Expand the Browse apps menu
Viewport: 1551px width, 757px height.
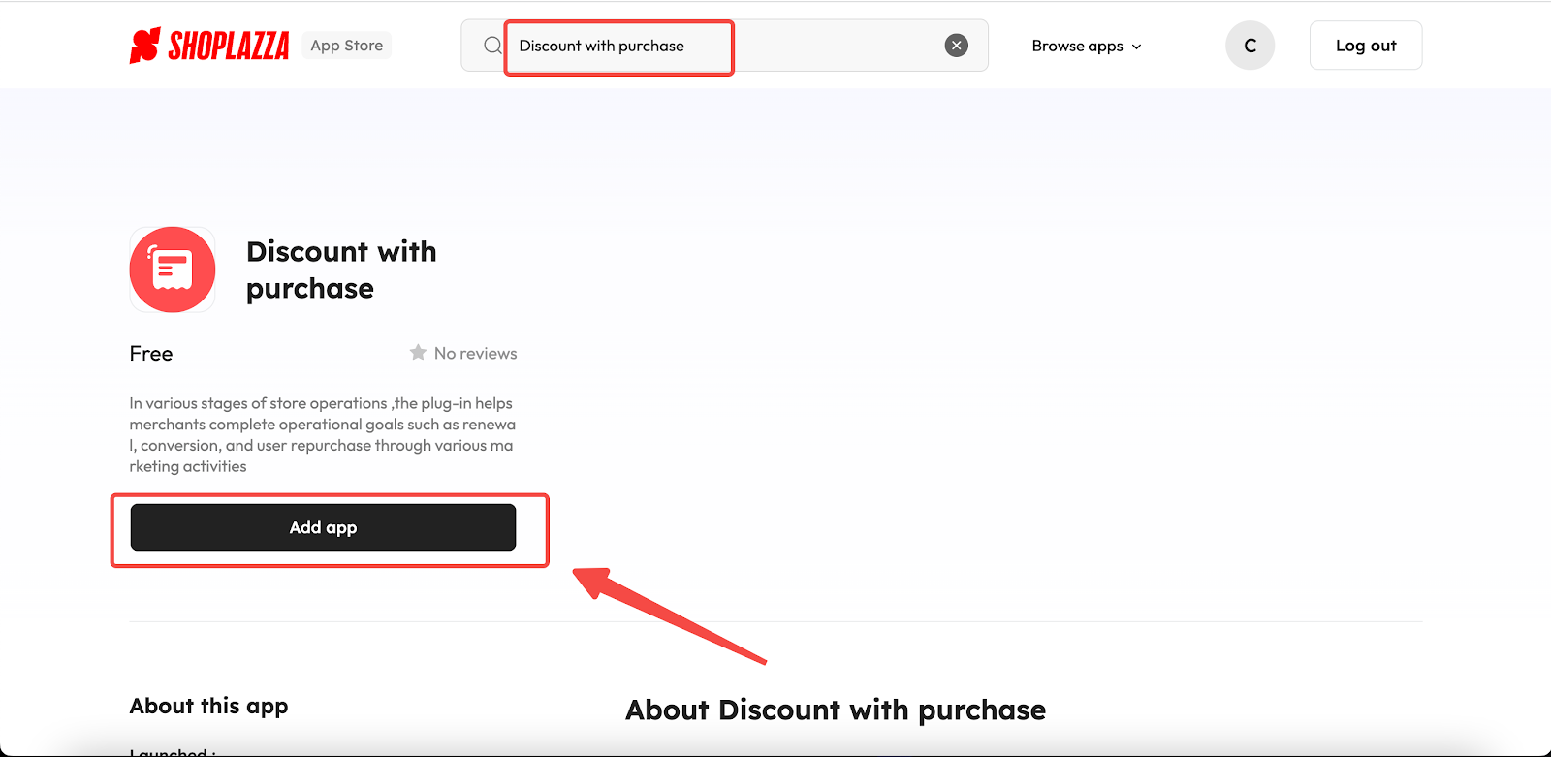pyautogui.click(x=1087, y=46)
